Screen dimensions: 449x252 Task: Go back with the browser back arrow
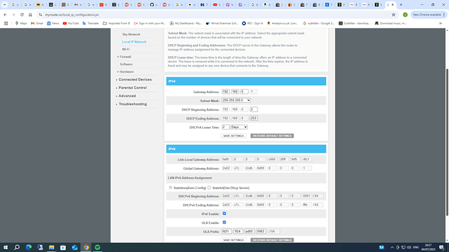tap(5, 14)
